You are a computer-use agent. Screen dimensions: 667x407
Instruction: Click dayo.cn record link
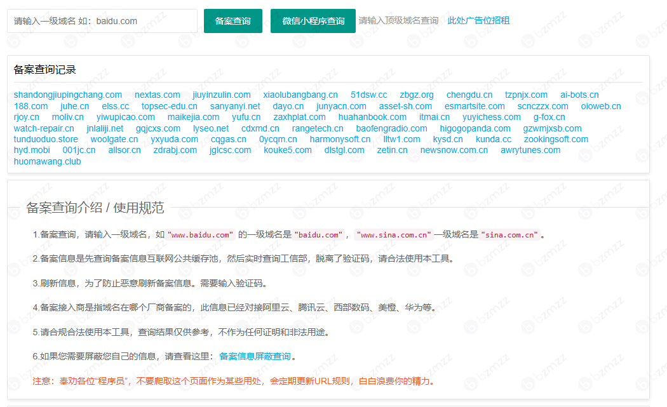[288, 106]
